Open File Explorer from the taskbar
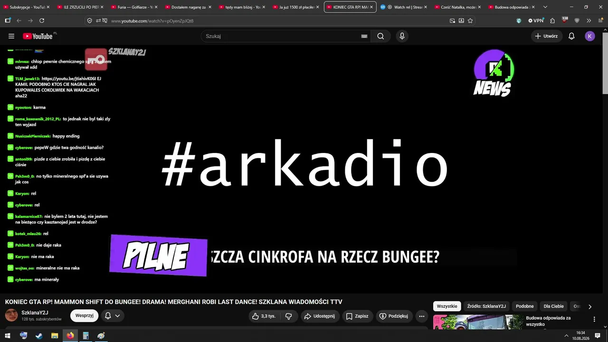This screenshot has height=342, width=608. pyautogui.click(x=55, y=336)
